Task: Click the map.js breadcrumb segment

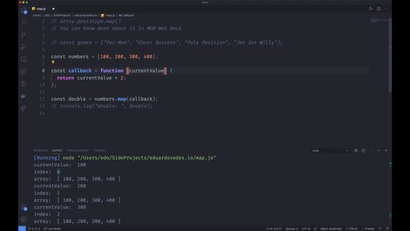Action: point(108,15)
